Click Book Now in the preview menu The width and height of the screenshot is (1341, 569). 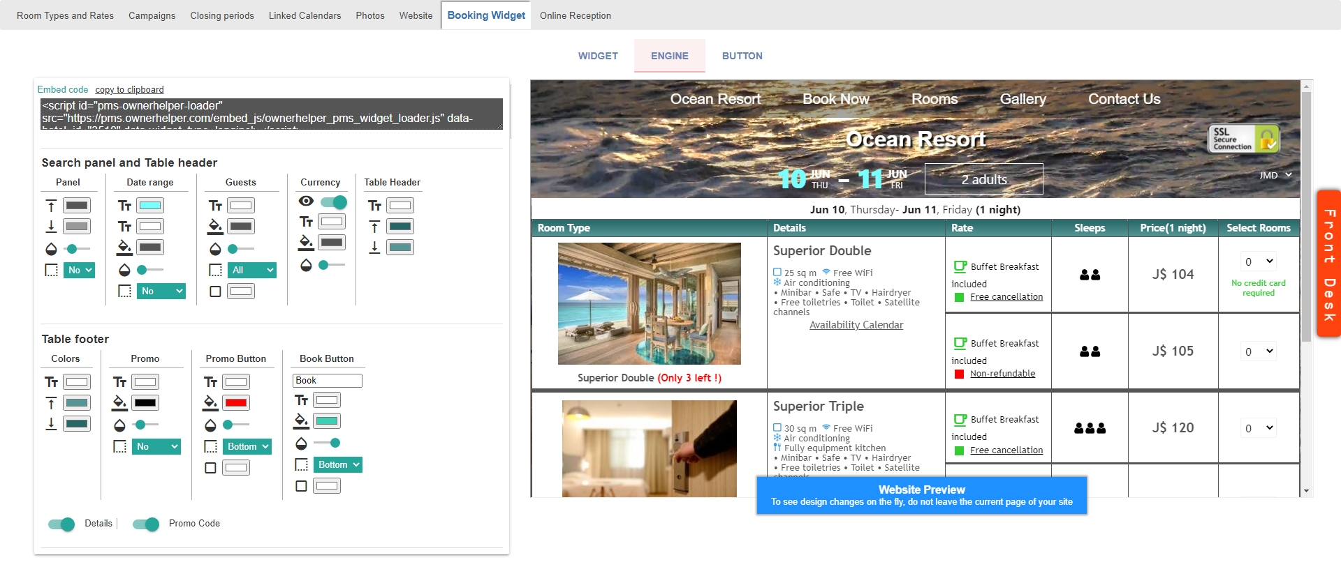tap(836, 99)
